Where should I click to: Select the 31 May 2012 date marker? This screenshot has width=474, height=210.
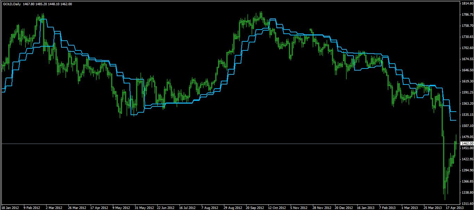[x=144, y=208]
